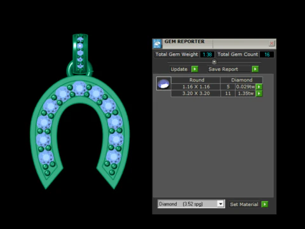The image size is (305, 229).
Task: Select the 3.20 X 3.20 size cell
Action: pos(196,94)
